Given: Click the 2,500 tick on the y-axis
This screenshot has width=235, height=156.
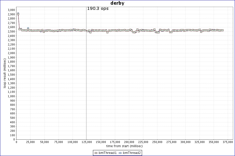Looking at the screenshot, I should click(x=11, y=31).
